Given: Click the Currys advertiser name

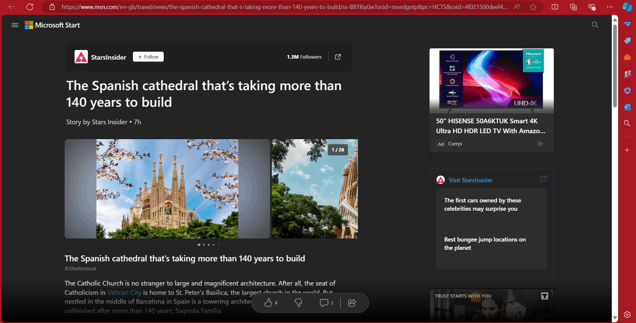Looking at the screenshot, I should (455, 144).
